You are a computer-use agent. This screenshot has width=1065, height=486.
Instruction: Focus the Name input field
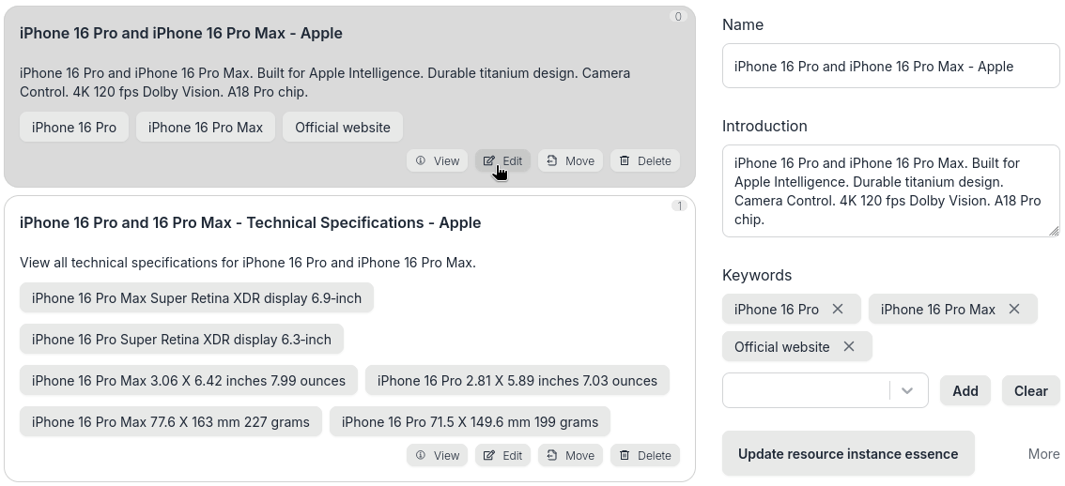click(x=890, y=66)
